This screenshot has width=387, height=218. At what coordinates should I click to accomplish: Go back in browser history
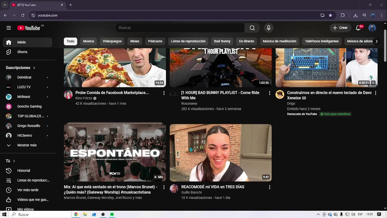point(5,15)
